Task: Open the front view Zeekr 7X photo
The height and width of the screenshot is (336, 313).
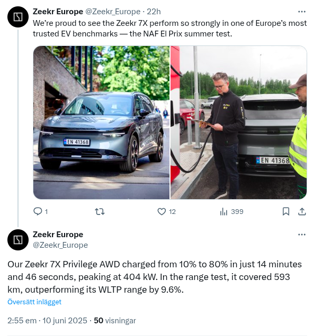Action: pos(101,123)
